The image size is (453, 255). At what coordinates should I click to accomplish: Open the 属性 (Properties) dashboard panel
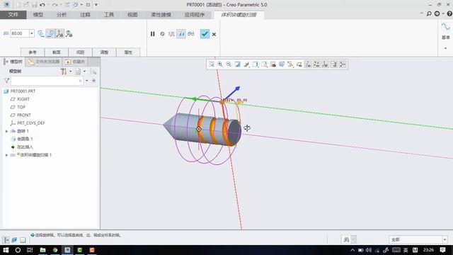coord(128,52)
